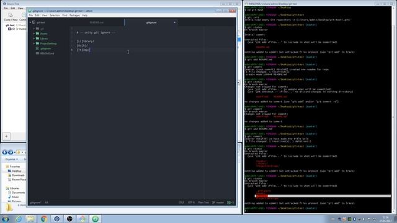Expand the ProjectSettings folder arrow in tree
Image resolution: width=397 pixels, height=223 pixels.
[x=34, y=43]
